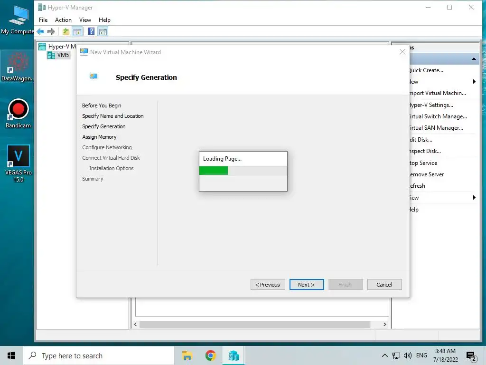Screen dimensions: 486x365
Task: Open the Help menu
Action: click(x=104, y=20)
